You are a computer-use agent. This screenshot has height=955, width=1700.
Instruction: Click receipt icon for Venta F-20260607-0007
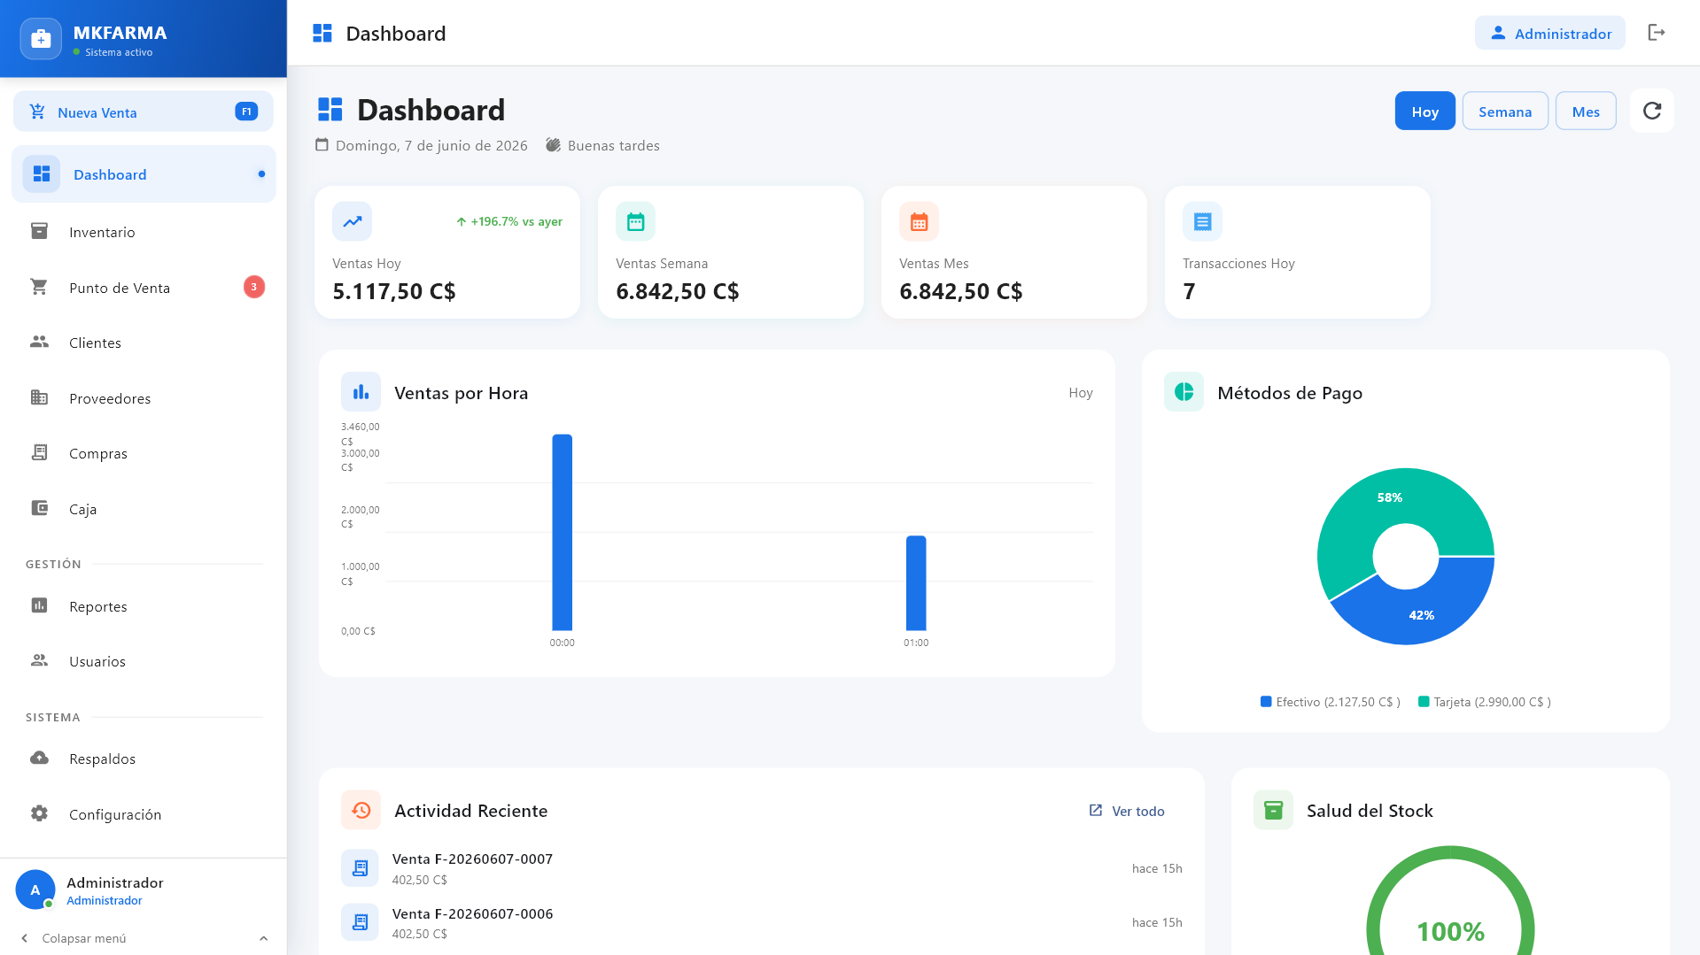(360, 868)
